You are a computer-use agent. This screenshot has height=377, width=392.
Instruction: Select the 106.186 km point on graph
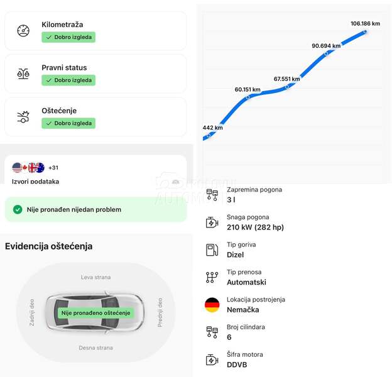point(365,31)
